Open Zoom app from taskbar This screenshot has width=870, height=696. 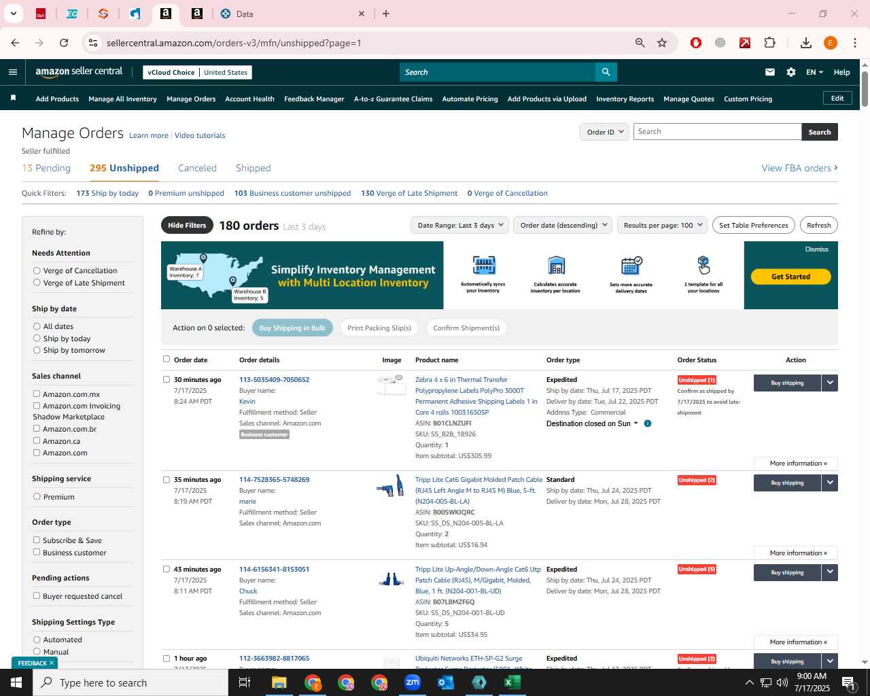[x=413, y=682]
